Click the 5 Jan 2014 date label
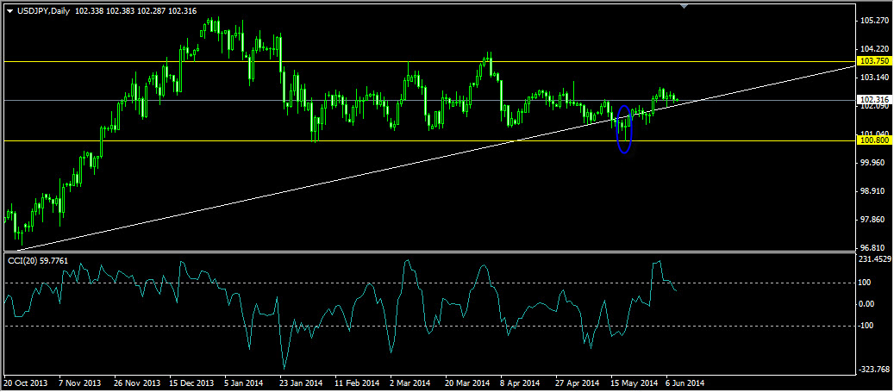This screenshot has width=894, height=392. (243, 383)
